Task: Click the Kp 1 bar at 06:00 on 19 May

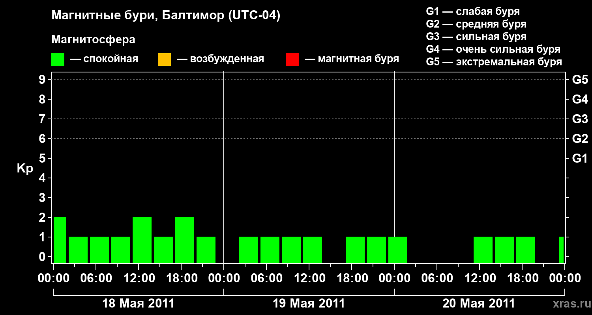Action: [x=270, y=250]
